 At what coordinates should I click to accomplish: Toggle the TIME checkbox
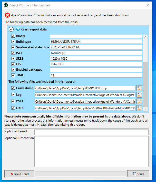click(13, 75)
